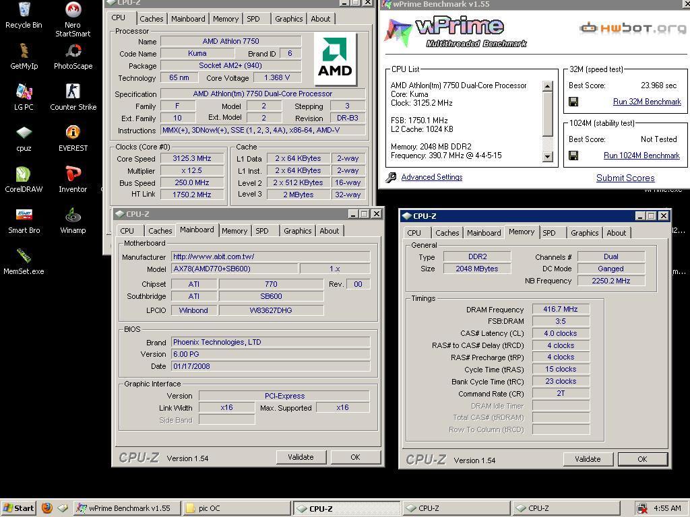Open Advanced Settings link in wPrime
690x517 pixels.
click(432, 177)
